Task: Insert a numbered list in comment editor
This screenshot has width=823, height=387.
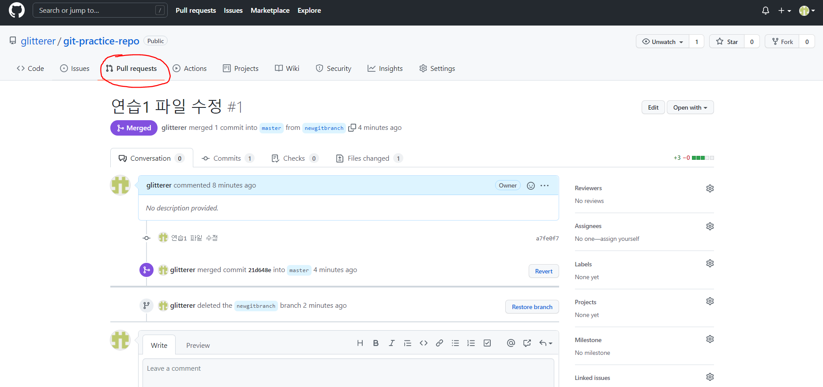Action: (x=471, y=343)
